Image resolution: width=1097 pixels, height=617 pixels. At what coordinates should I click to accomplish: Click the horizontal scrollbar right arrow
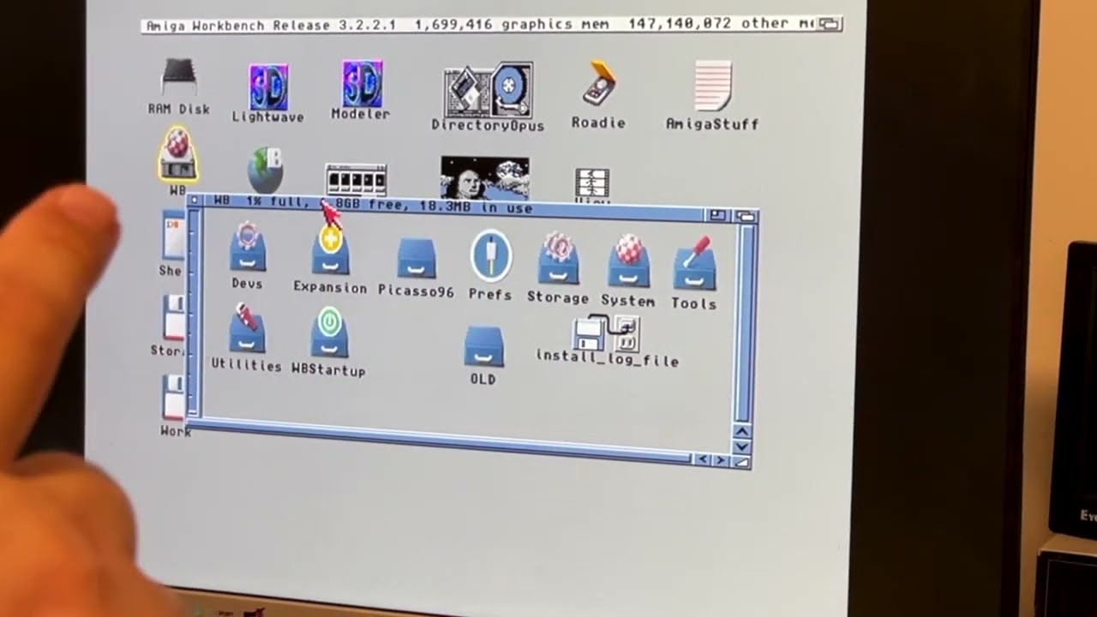coord(721,461)
